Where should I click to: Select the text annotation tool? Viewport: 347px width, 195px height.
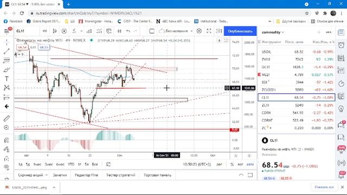point(7,79)
